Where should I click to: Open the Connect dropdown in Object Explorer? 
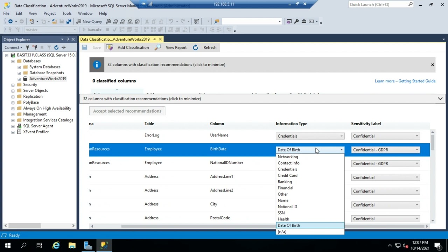tap(13, 47)
